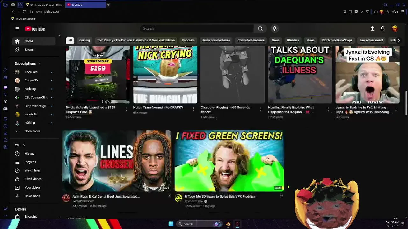Open more options for VFX Problem video
408x229 pixels.
pyautogui.click(x=282, y=197)
